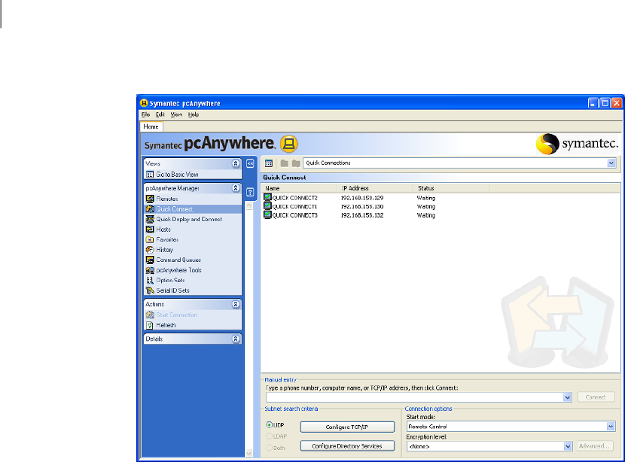This screenshot has width=625, height=462.
Task: Click the title bar application icon
Action: [144, 103]
